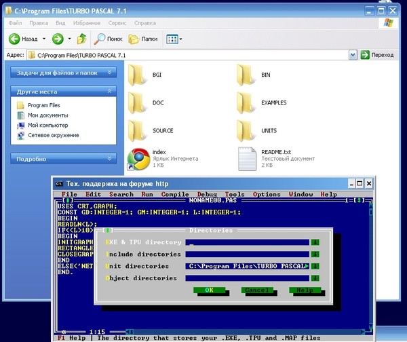The height and width of the screenshot is (342, 407).
Task: Open the Поиск search tool
Action: 108,39
